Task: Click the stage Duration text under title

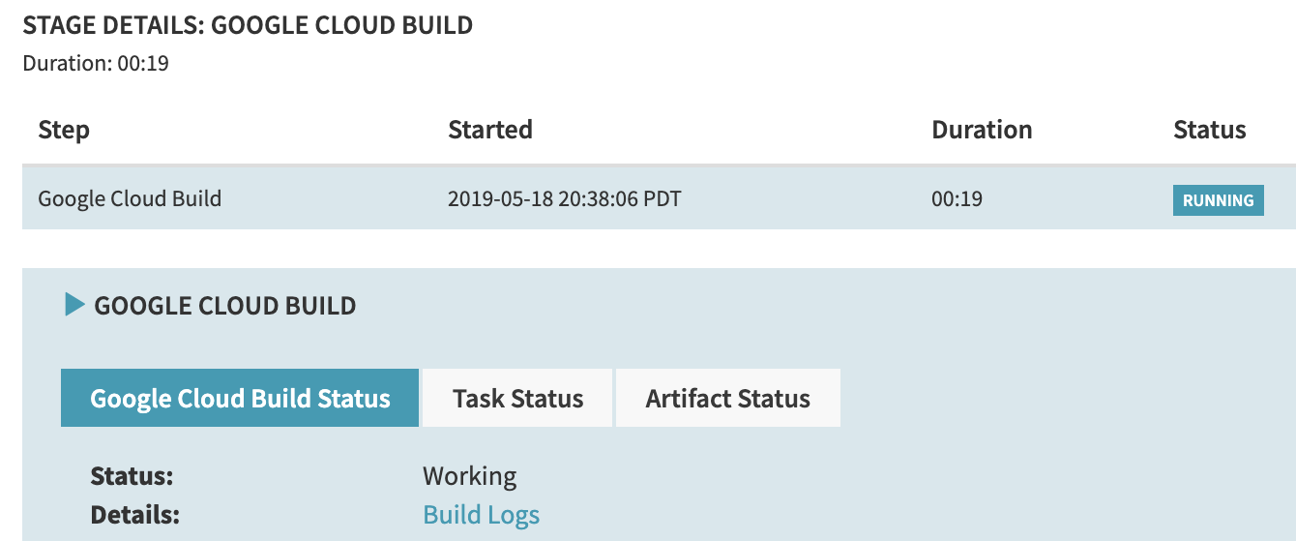Action: 96,64
